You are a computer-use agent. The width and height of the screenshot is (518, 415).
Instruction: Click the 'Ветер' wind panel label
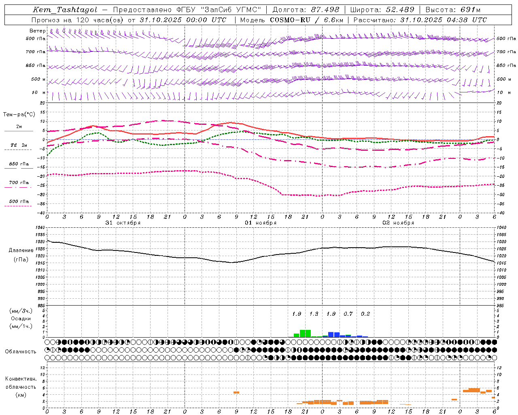click(x=37, y=31)
